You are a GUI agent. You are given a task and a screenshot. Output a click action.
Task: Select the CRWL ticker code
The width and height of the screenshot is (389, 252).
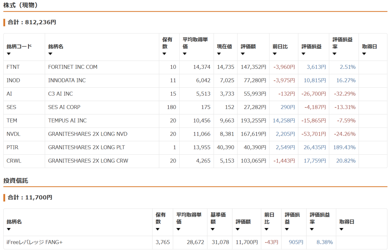click(14, 161)
